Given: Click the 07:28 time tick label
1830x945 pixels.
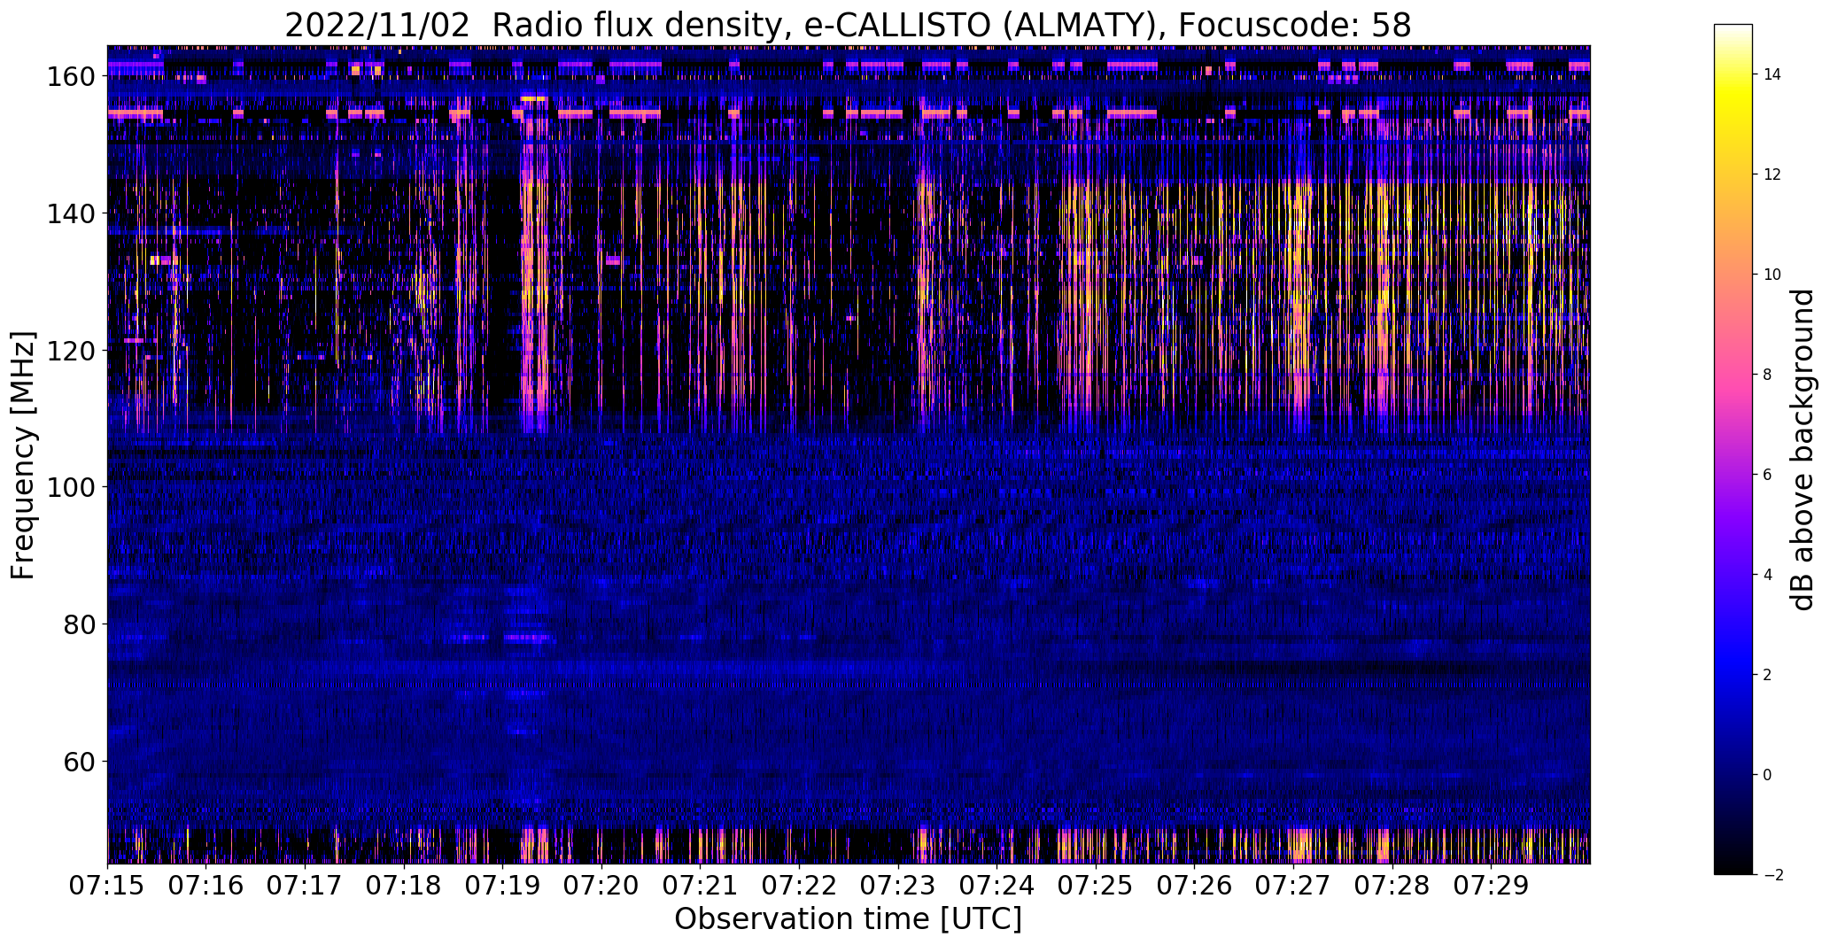Looking at the screenshot, I should [x=1392, y=885].
